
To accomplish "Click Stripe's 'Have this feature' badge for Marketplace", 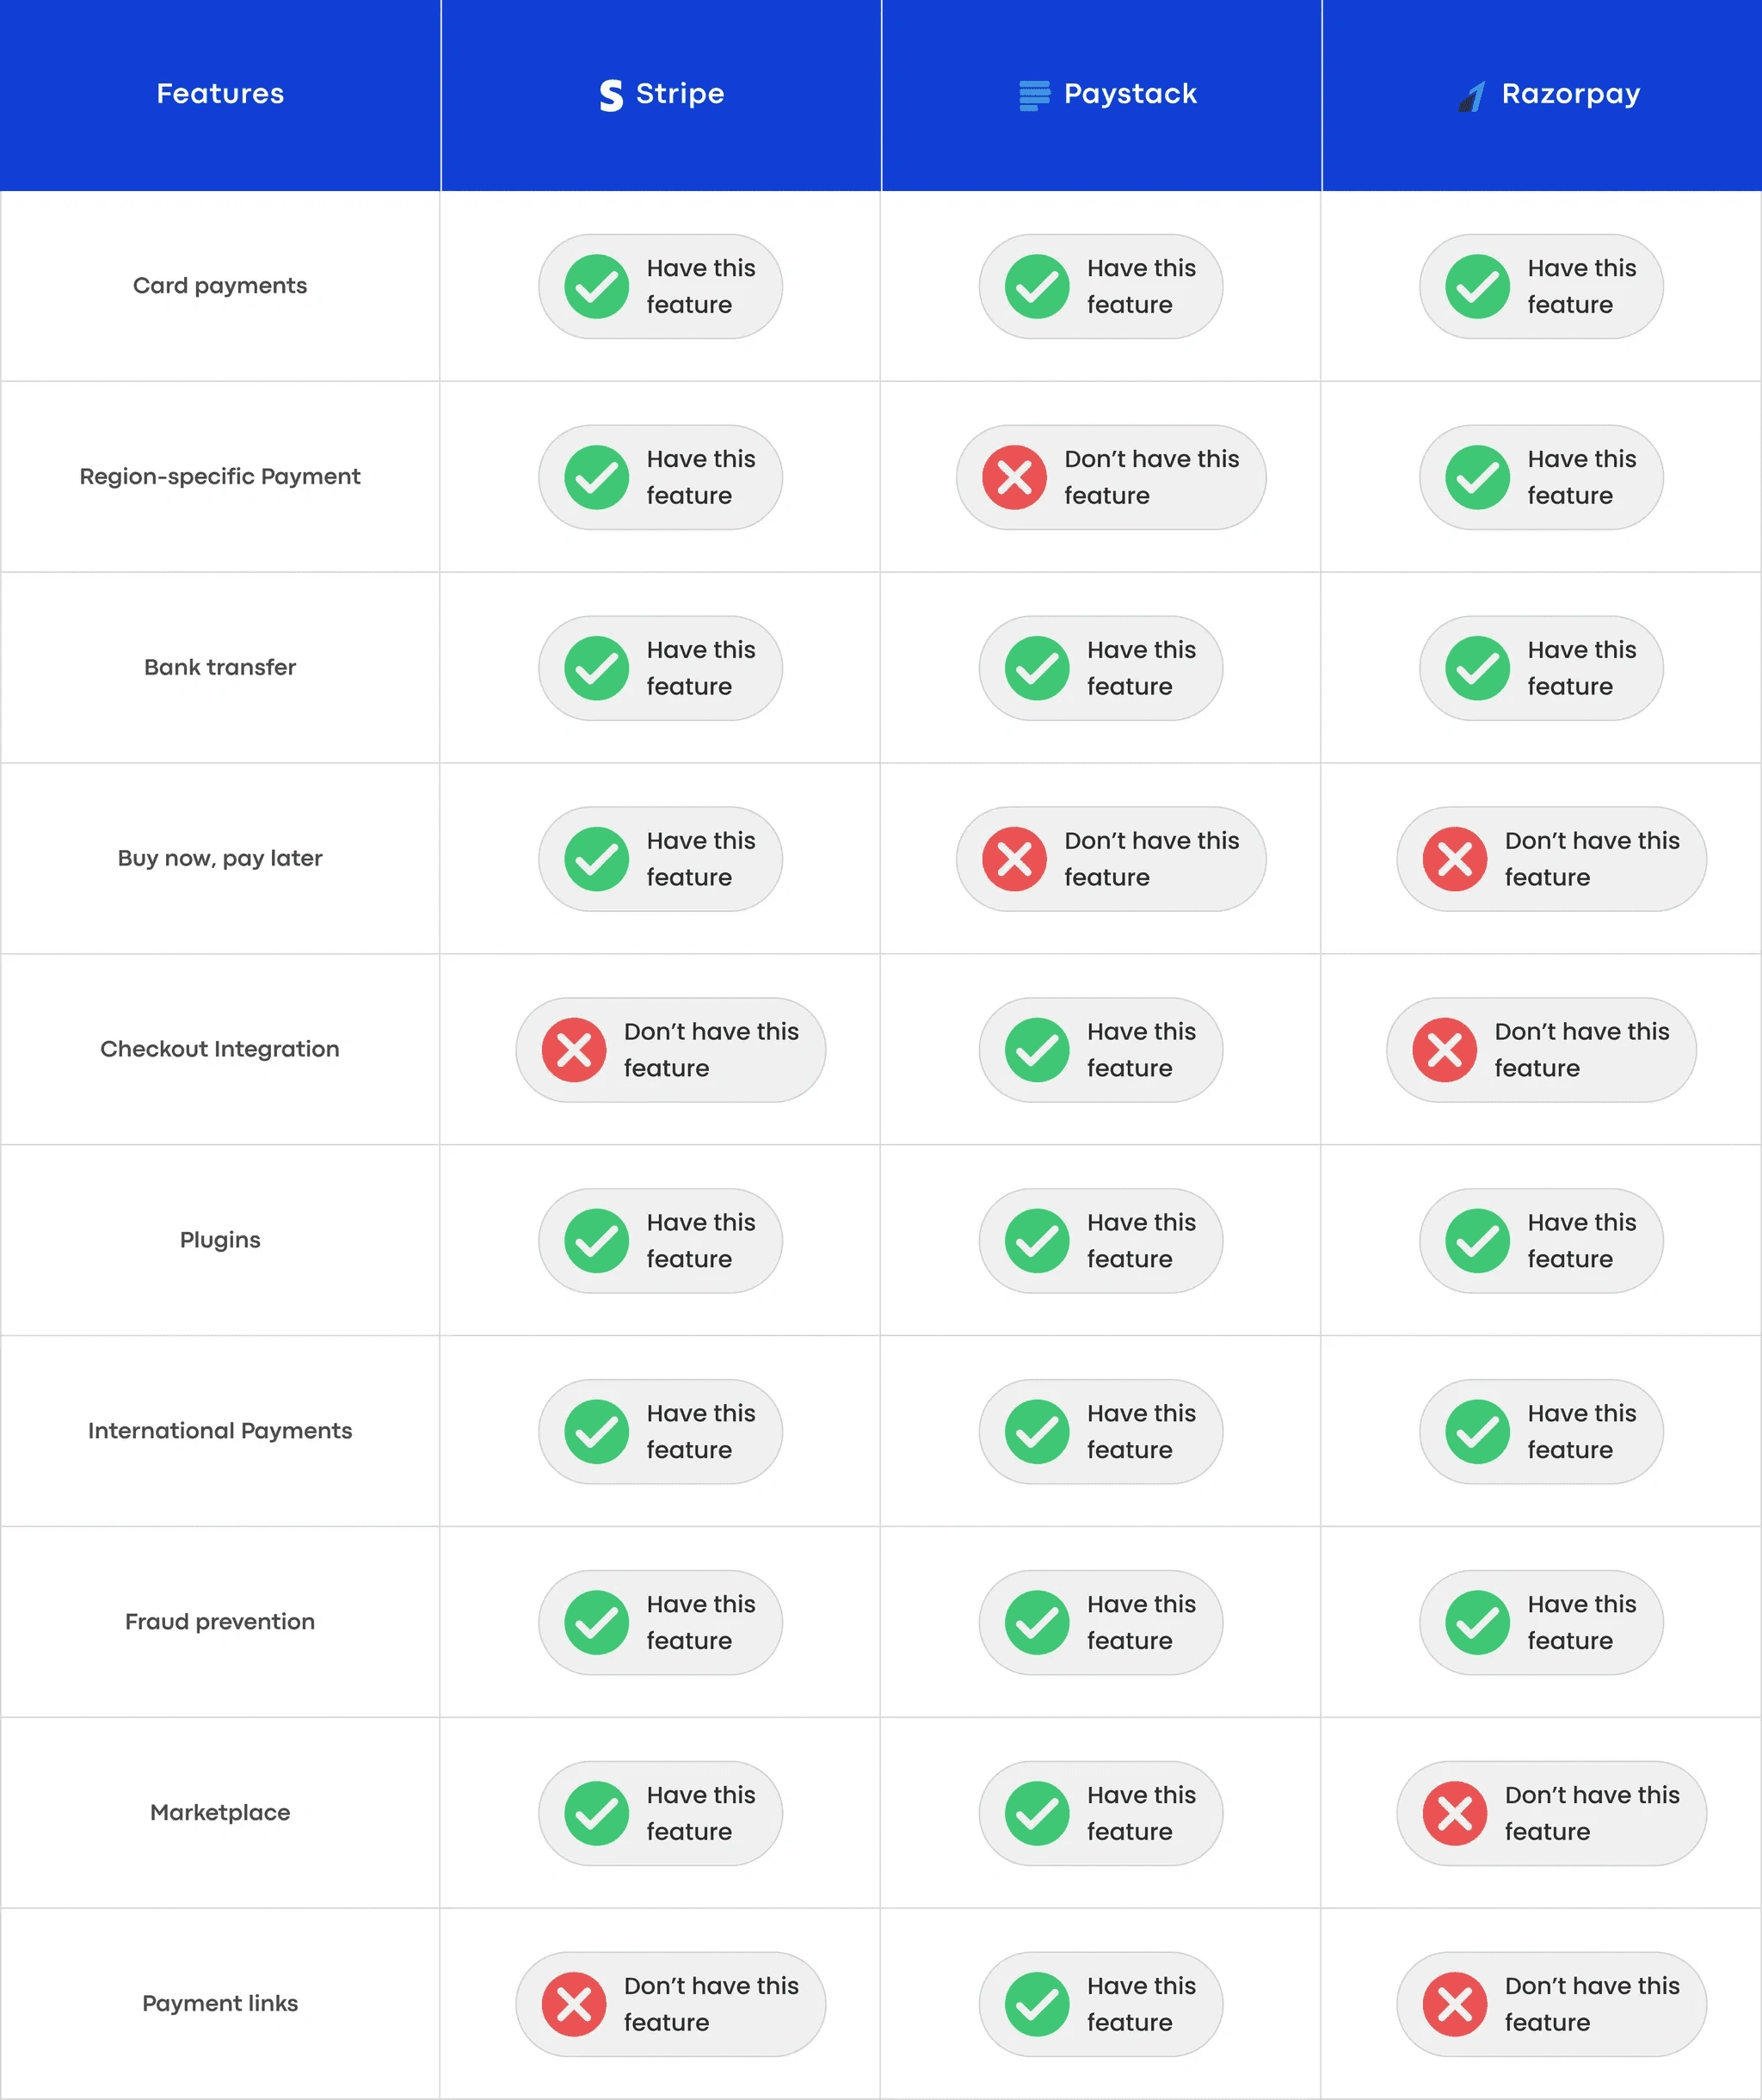I will click(x=660, y=1813).
